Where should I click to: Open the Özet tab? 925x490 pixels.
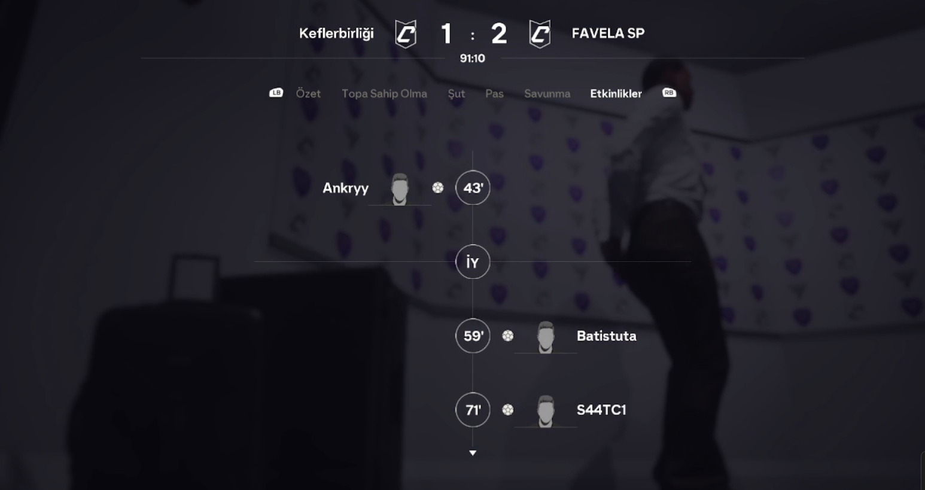pyautogui.click(x=308, y=93)
